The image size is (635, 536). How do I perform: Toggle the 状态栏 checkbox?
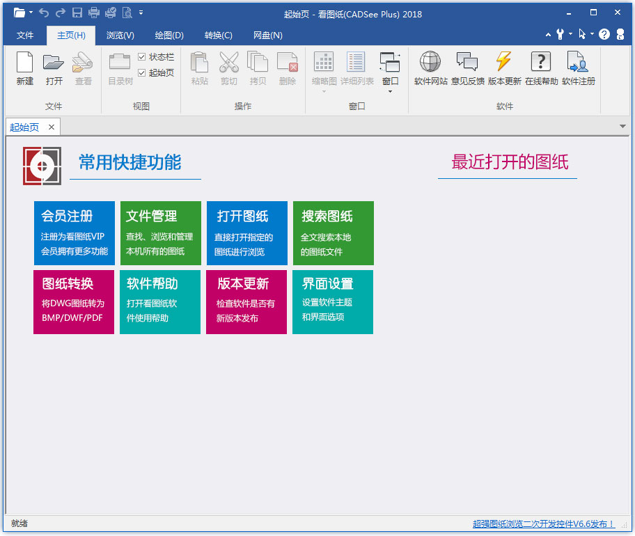[142, 57]
